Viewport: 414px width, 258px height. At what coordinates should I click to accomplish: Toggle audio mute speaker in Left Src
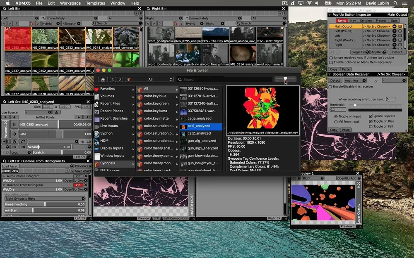pos(5,141)
